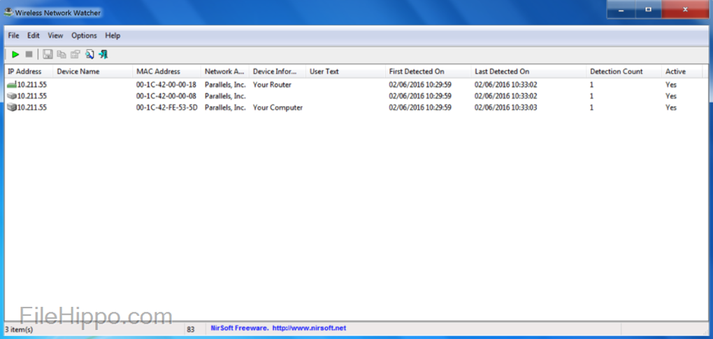Sort by the Detection Count column header

(x=616, y=71)
